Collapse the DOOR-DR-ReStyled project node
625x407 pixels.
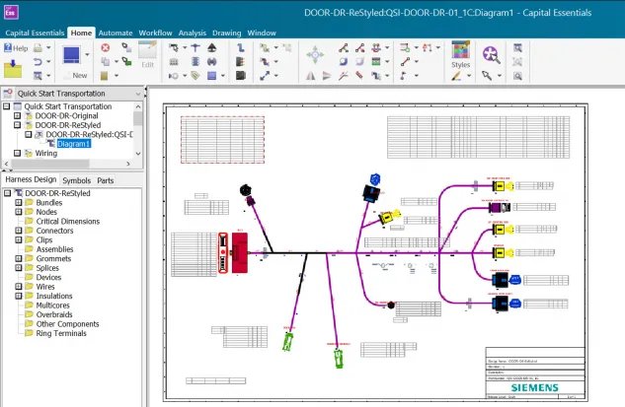17,125
